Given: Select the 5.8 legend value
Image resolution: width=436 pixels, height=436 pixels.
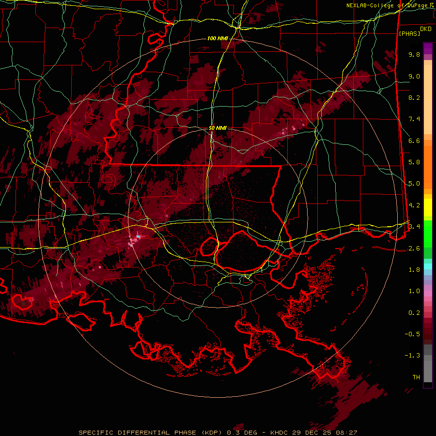Looking at the screenshot, I should tap(414, 162).
